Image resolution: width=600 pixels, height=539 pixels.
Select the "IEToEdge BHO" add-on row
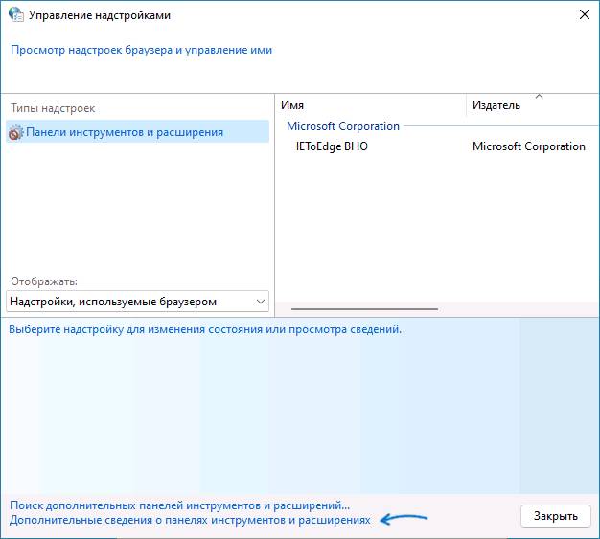click(332, 146)
